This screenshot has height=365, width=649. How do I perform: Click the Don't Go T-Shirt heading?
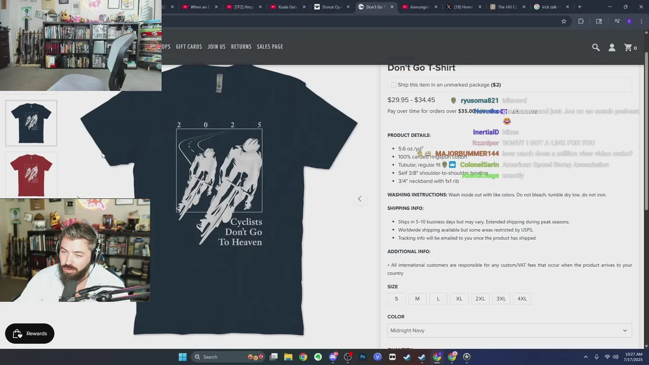click(421, 68)
